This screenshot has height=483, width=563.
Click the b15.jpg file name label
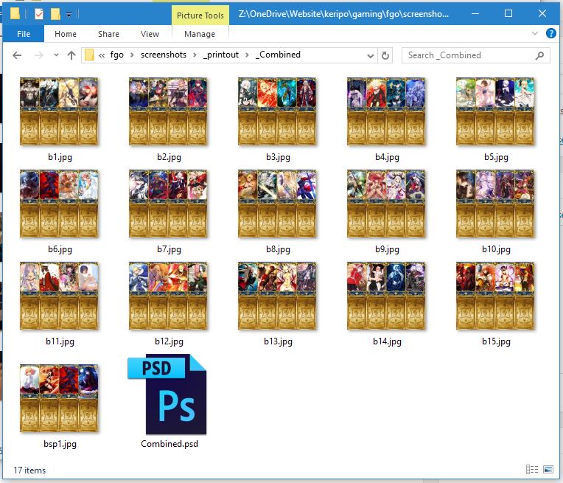coord(496,341)
